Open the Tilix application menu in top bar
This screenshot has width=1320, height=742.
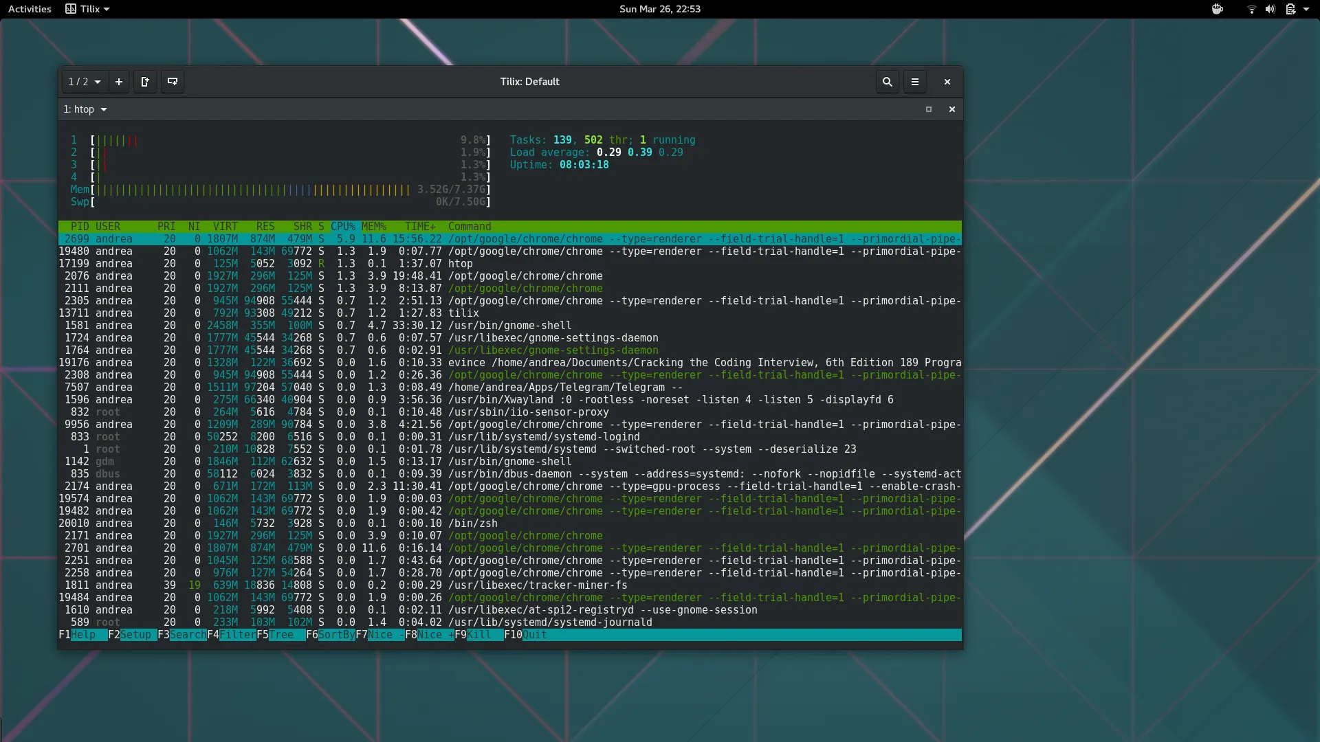[x=87, y=9]
